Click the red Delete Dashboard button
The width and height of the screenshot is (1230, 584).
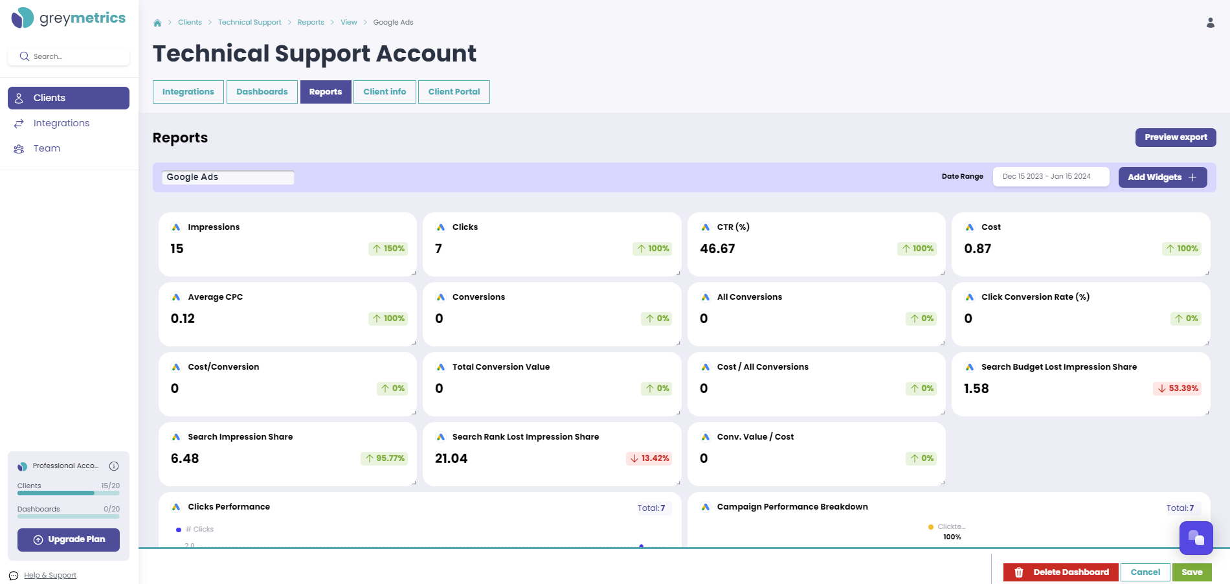tap(1060, 572)
